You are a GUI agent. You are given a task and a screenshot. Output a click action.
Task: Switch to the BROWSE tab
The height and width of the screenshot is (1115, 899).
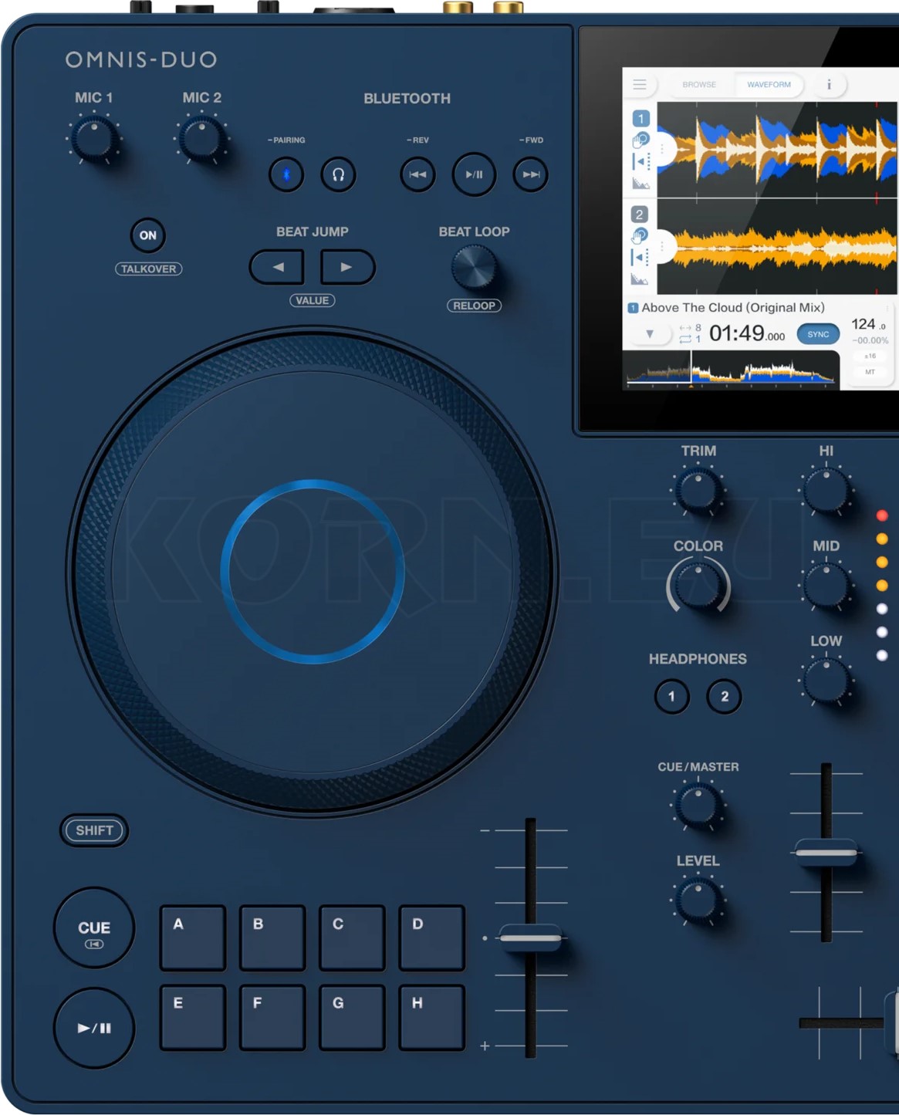click(698, 85)
